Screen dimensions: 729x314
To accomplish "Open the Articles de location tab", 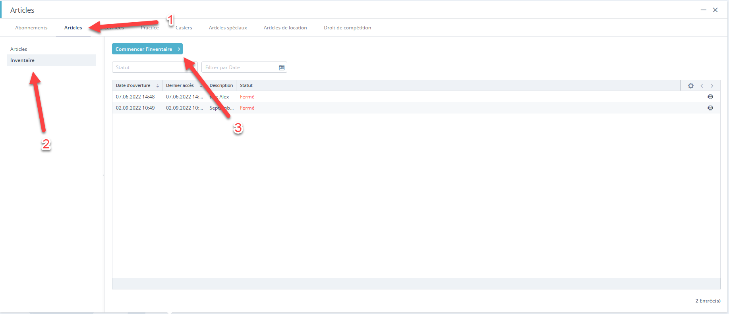I will (285, 28).
